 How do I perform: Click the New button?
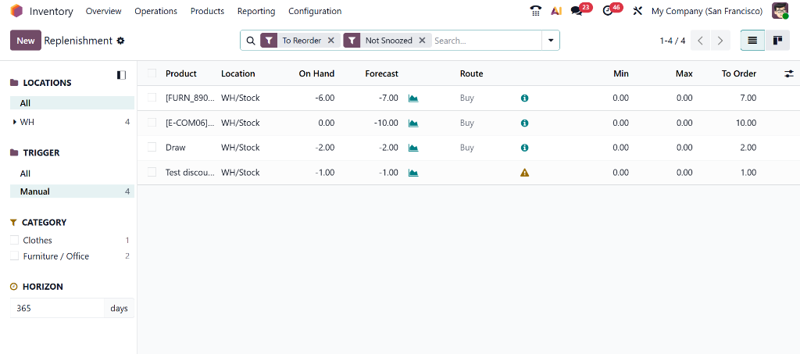pos(25,41)
